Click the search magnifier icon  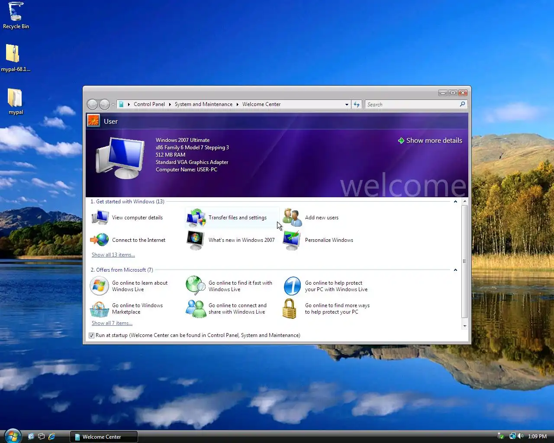pos(462,104)
